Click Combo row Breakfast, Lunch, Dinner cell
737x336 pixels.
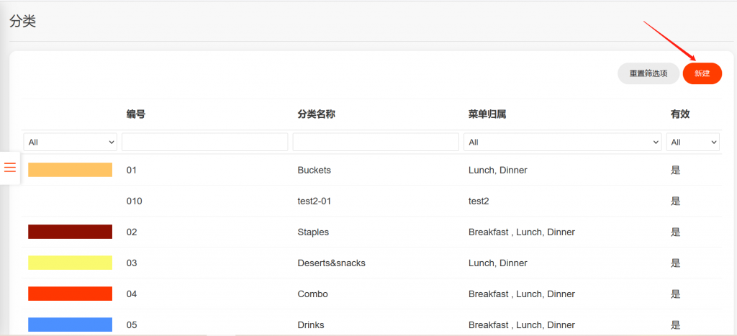pyautogui.click(x=522, y=294)
